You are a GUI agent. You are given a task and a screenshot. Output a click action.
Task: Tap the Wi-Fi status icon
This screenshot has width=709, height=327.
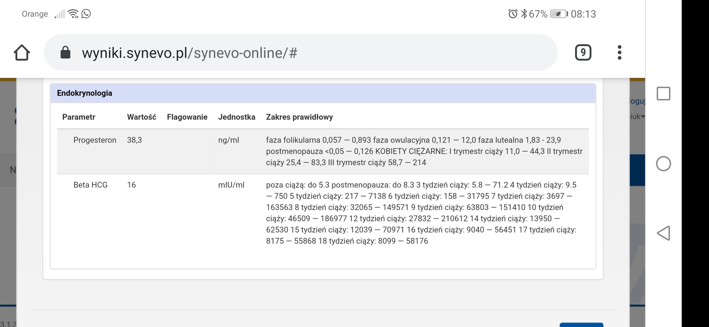coord(73,14)
